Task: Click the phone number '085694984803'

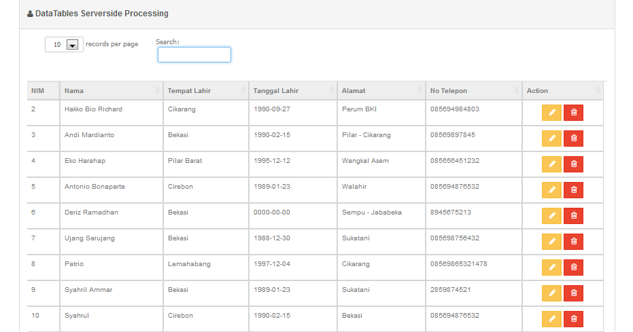Action: [455, 109]
